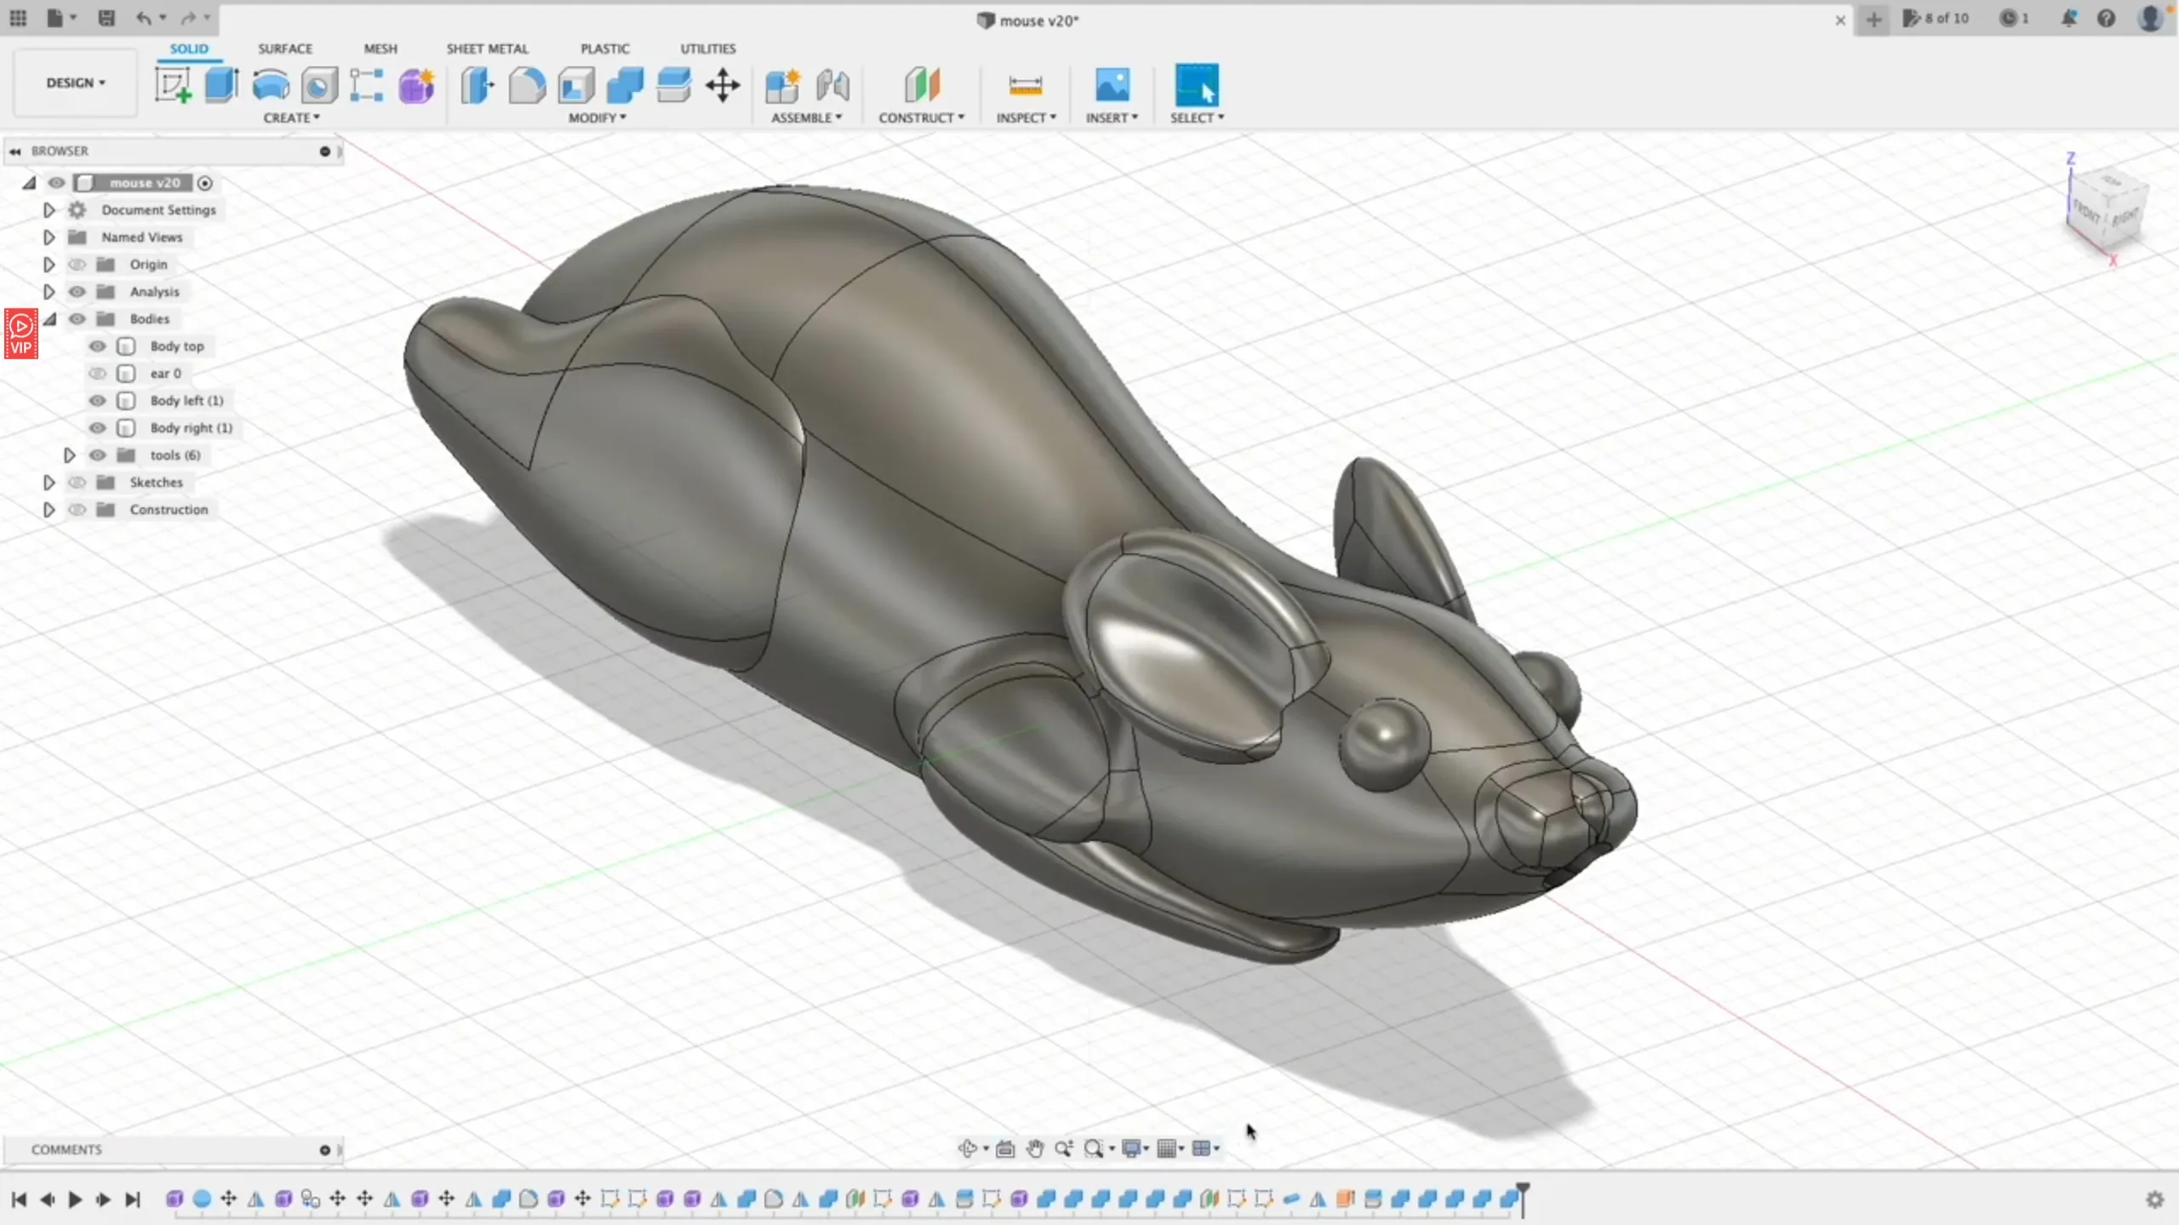The image size is (2179, 1225).
Task: Open the SHEET METAL tab
Action: (x=487, y=49)
